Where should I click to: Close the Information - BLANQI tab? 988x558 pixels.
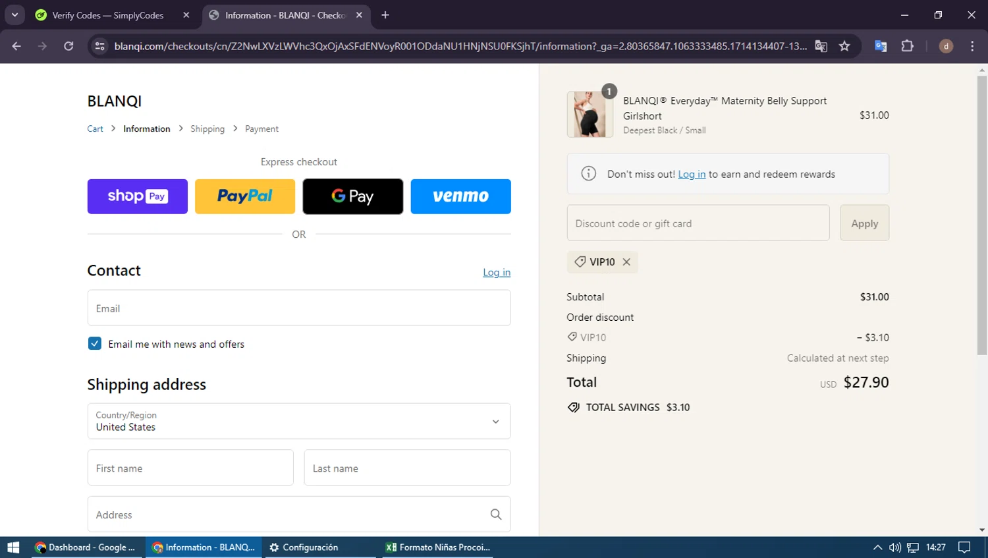[x=359, y=15]
